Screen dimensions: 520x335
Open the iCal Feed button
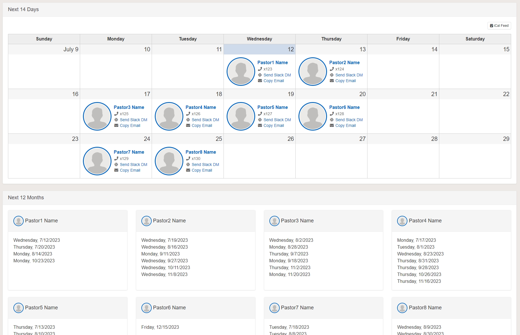(499, 26)
